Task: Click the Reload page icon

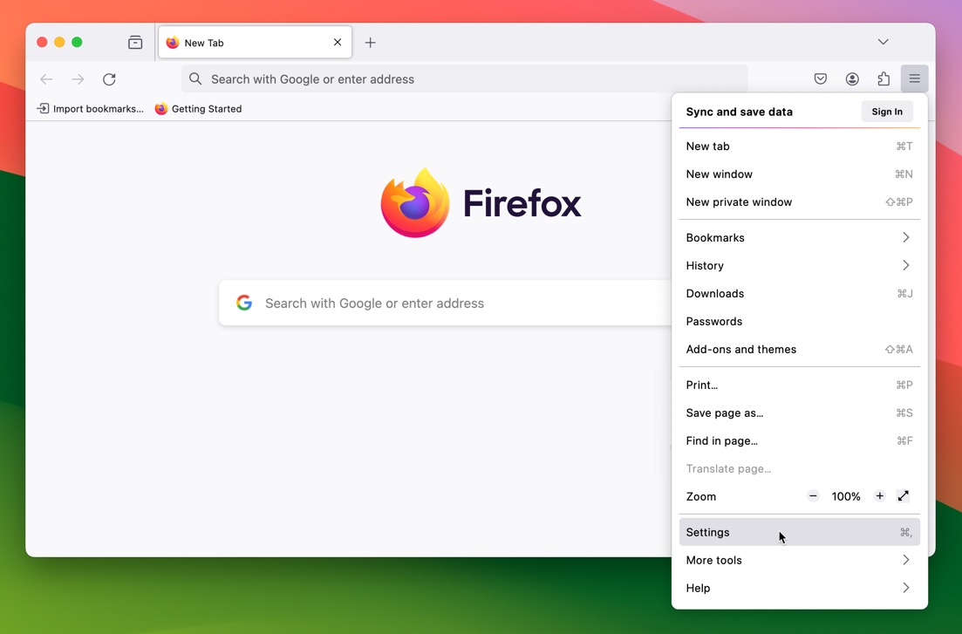Action: [108, 78]
